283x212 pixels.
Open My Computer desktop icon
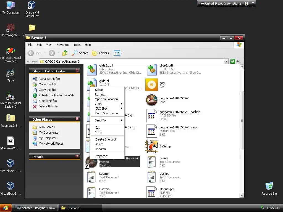pos(11,7)
